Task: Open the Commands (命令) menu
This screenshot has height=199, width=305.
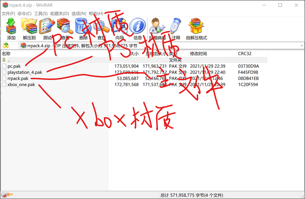Action: (25, 14)
